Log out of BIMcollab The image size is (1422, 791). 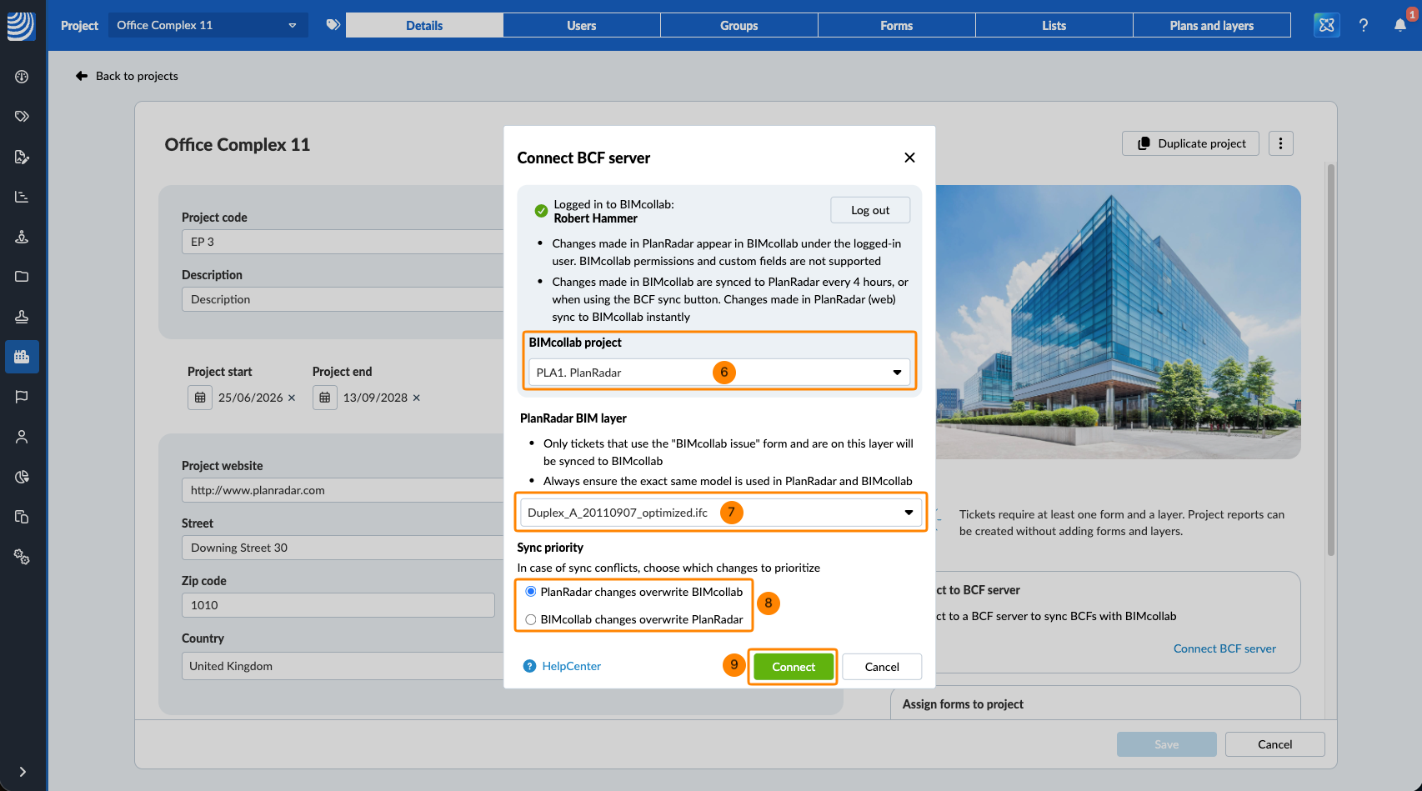870,210
